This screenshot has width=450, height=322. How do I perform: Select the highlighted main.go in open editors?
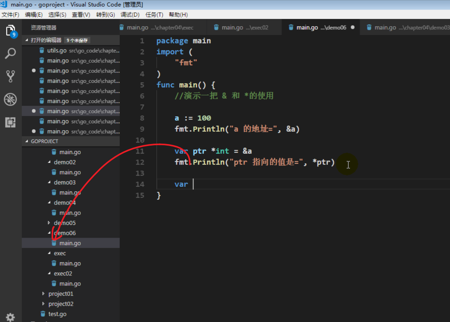click(71, 111)
